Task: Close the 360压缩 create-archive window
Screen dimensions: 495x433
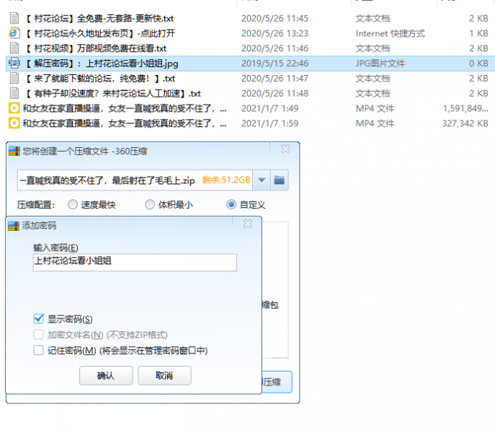Action: 285,149
